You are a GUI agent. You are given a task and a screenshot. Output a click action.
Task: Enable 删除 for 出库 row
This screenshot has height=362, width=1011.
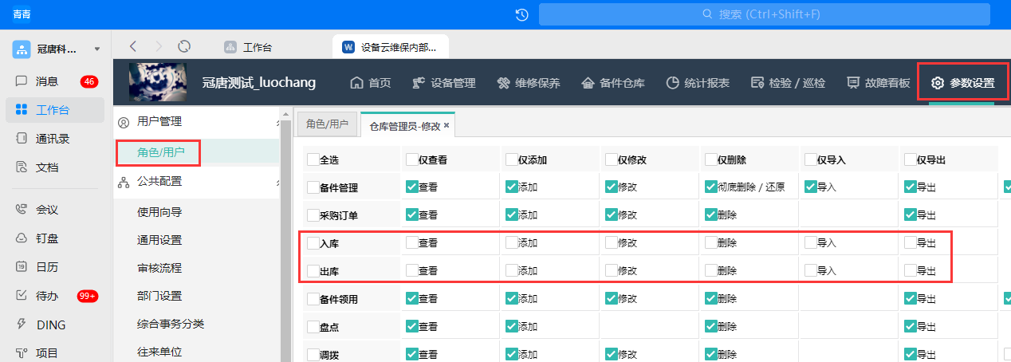coord(711,270)
